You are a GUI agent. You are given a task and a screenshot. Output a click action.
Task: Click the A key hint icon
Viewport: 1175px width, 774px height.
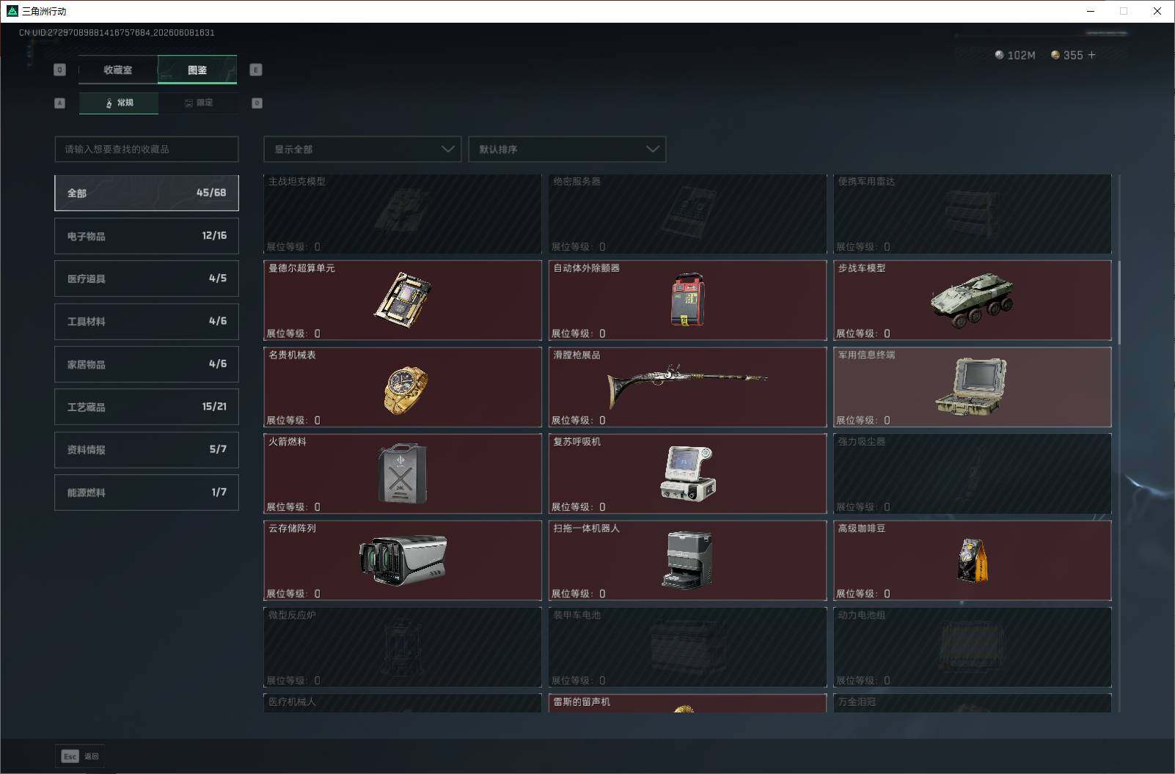click(60, 103)
